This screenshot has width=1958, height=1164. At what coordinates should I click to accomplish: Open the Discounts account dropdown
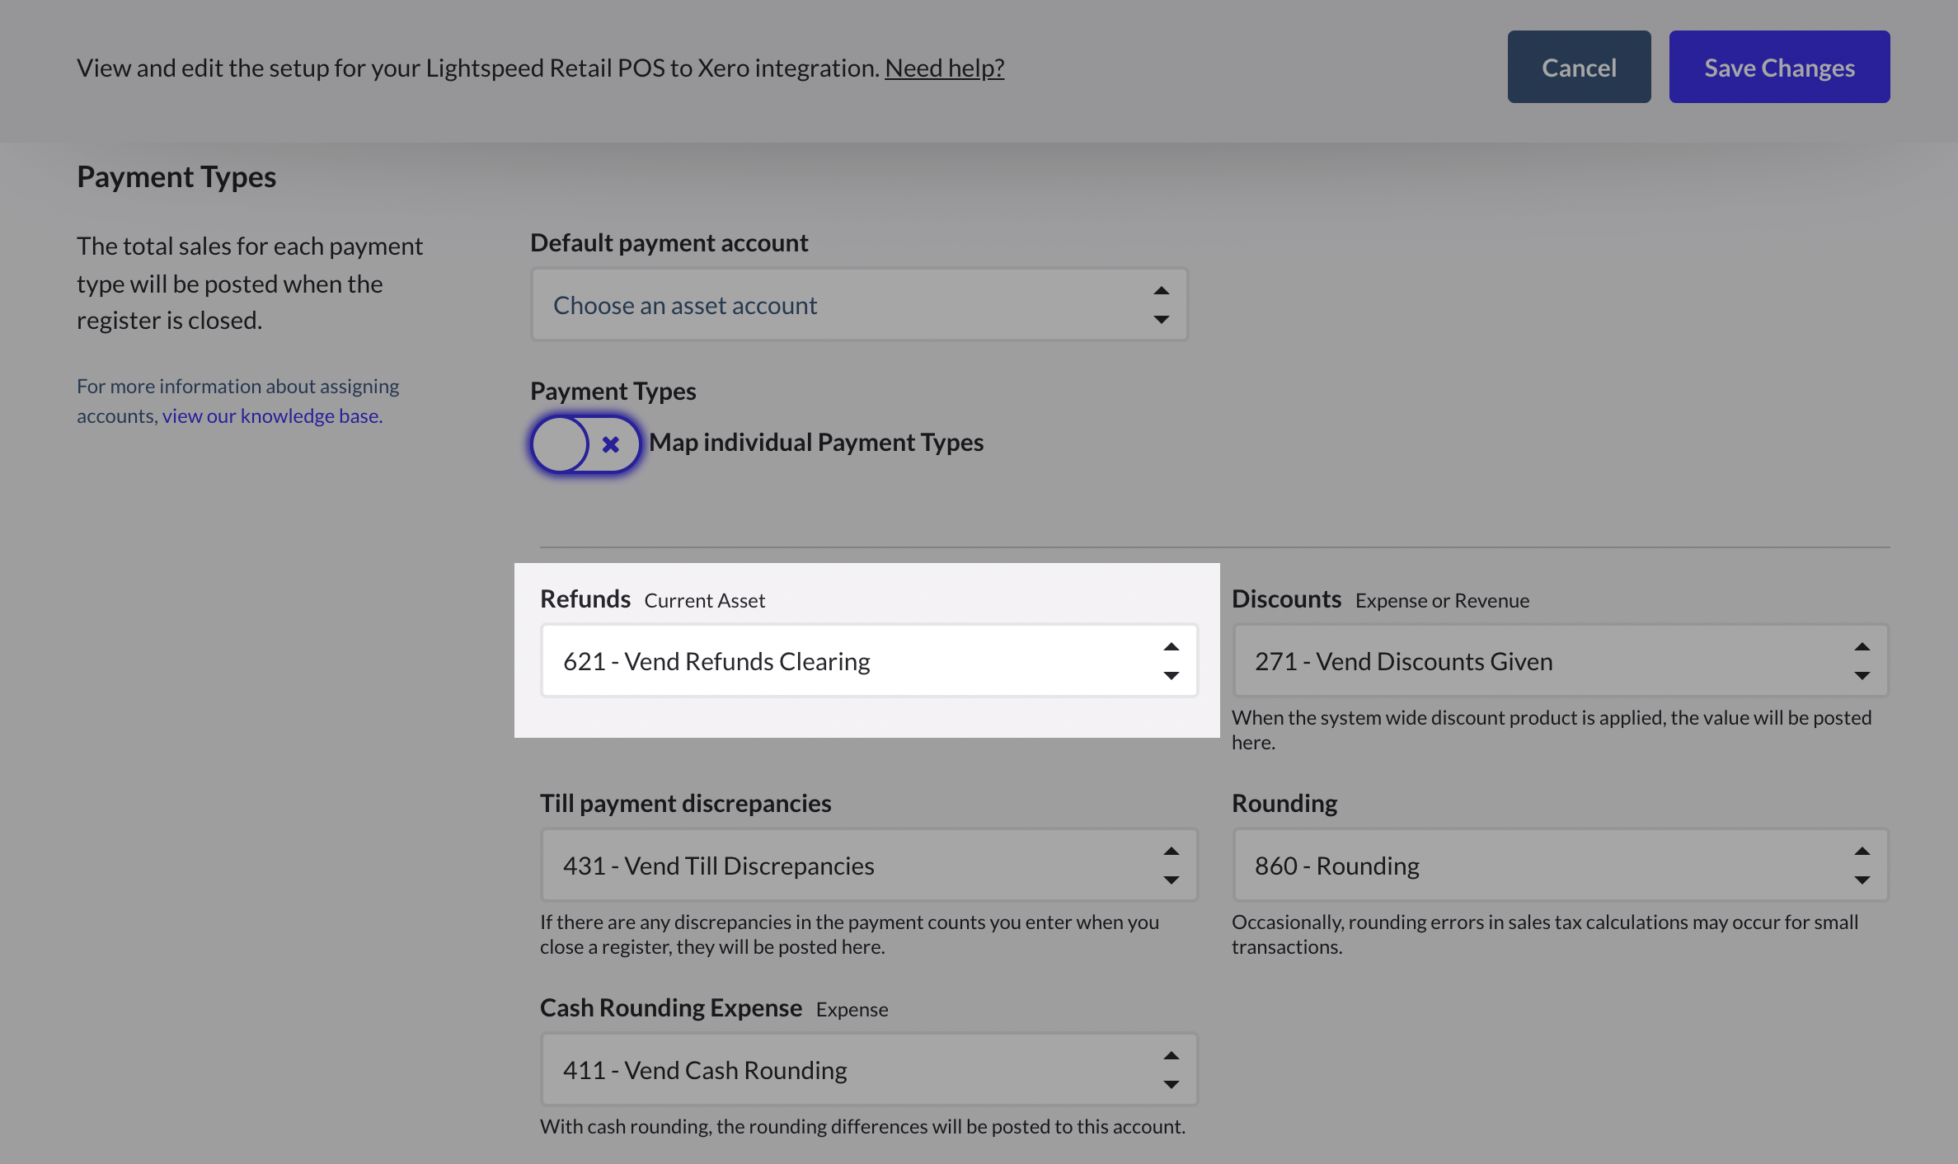pyautogui.click(x=1560, y=660)
